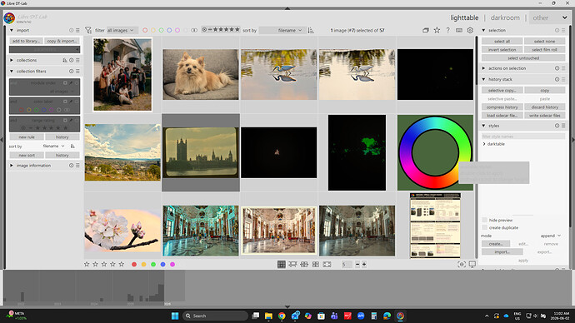The height and width of the screenshot is (323, 575).
Task: Switch to the lighttable view
Action: (x=464, y=17)
